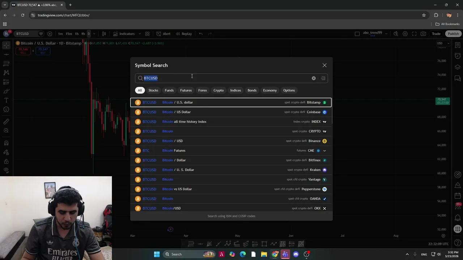Enter fullscreen mode

tap(414, 34)
